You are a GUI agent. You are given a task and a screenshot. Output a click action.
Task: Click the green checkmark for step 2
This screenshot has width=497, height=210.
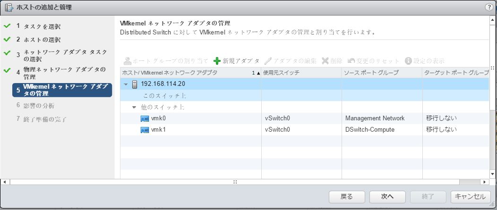point(7,39)
